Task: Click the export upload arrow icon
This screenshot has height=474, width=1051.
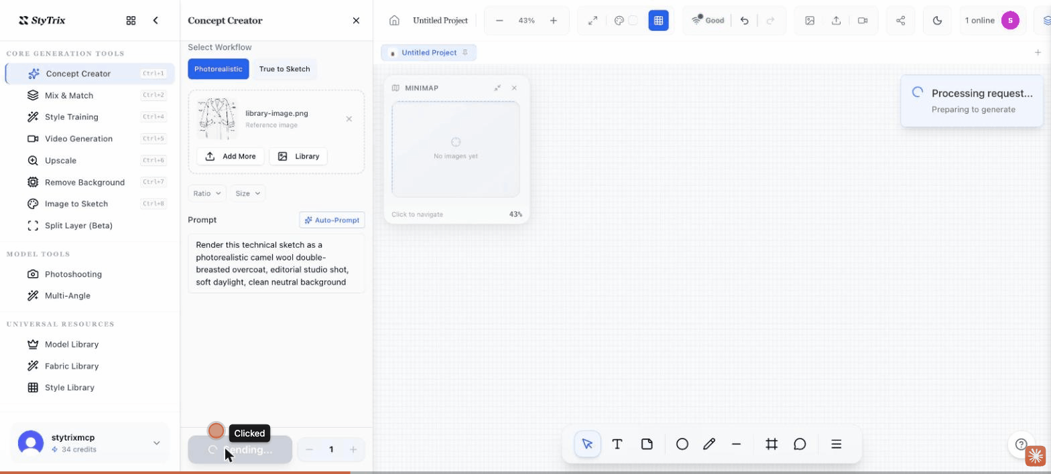Action: click(837, 21)
